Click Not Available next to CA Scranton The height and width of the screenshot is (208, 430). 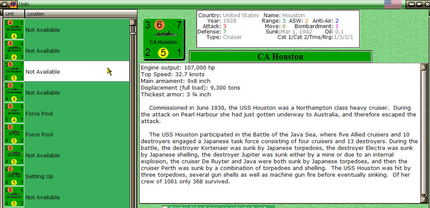pyautogui.click(x=42, y=197)
